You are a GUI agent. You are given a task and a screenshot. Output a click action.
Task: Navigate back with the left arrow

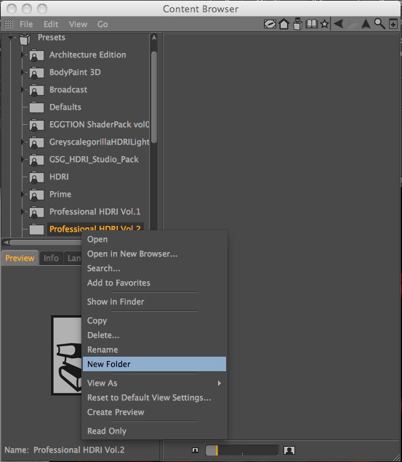(338, 23)
